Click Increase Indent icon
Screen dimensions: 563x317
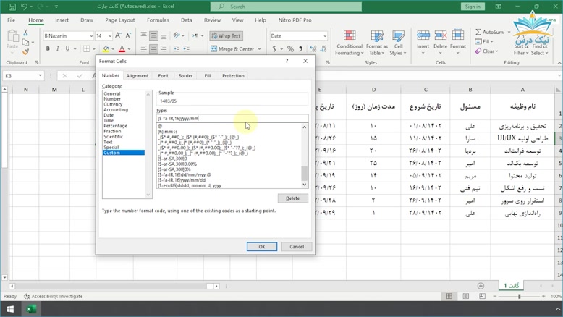[x=186, y=48]
